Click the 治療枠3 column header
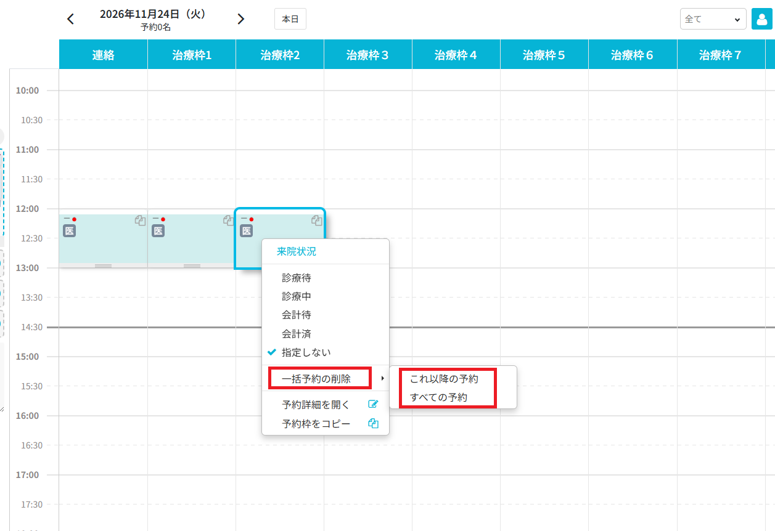The height and width of the screenshot is (531, 775). 368,55
